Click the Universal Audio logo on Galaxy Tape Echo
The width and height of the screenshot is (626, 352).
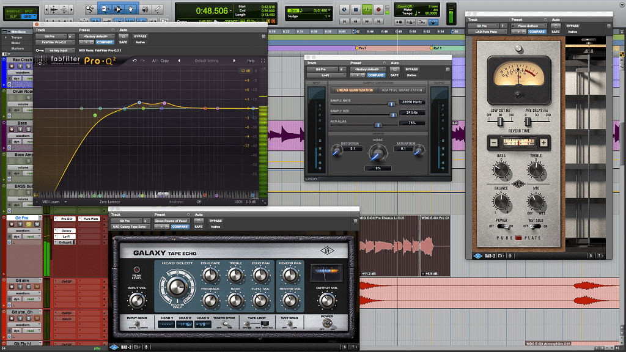[328, 251]
